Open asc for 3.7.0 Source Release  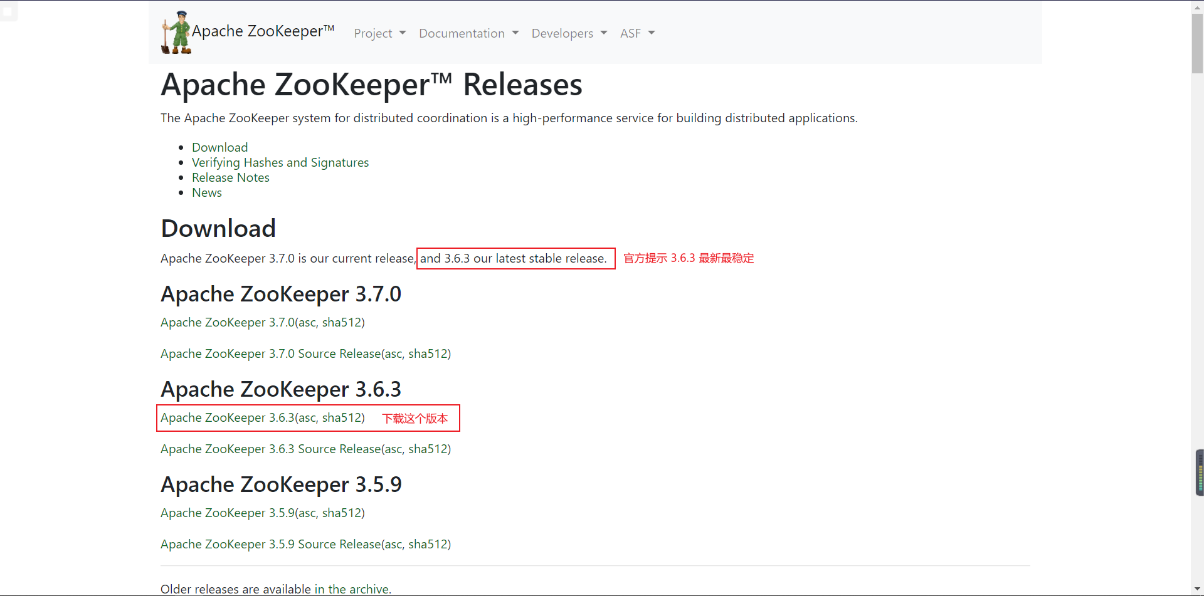click(393, 353)
